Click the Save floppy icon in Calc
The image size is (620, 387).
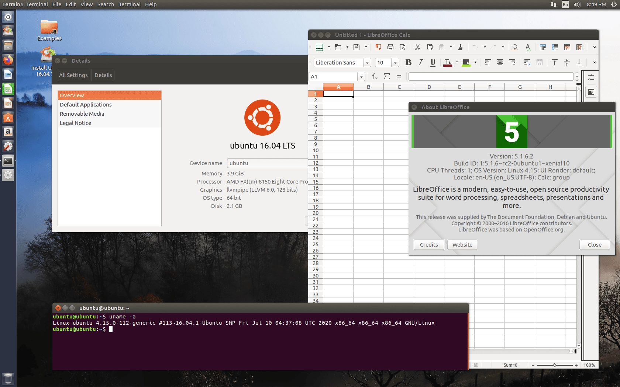click(x=356, y=47)
